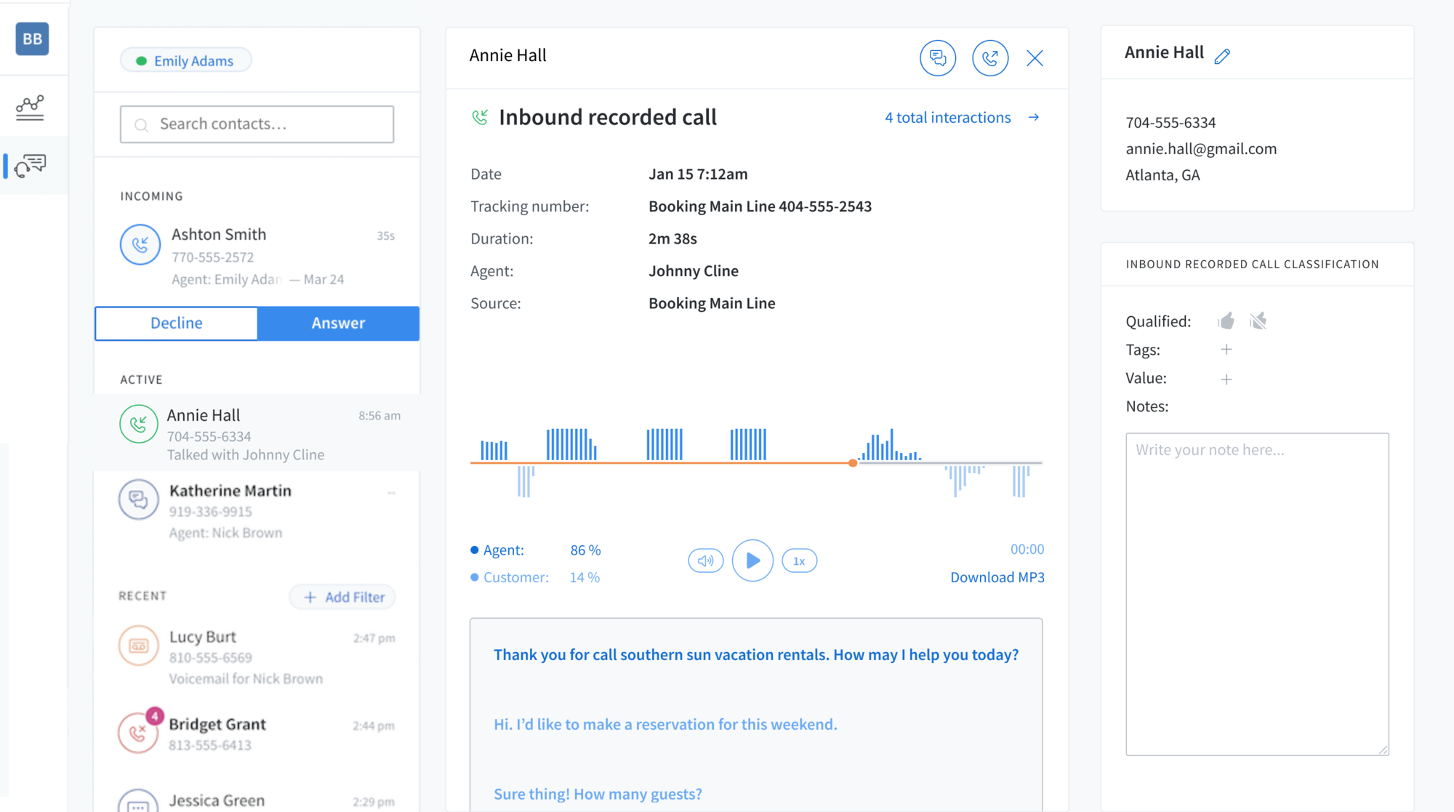1454x812 pixels.
Task: Click the orange playhead on call waveform
Action: [x=853, y=463]
